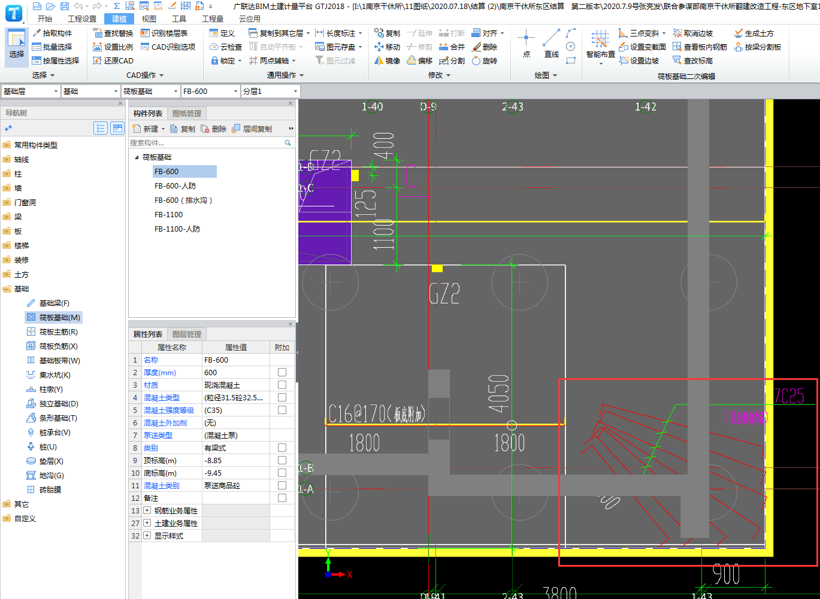This screenshot has height=599, width=820.
Task: Switch to the 图层管理 tab
Action: coord(187,334)
